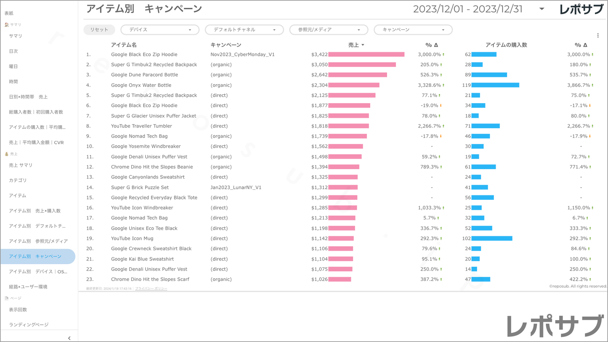Open the three-dot more options menu

pos(598,36)
